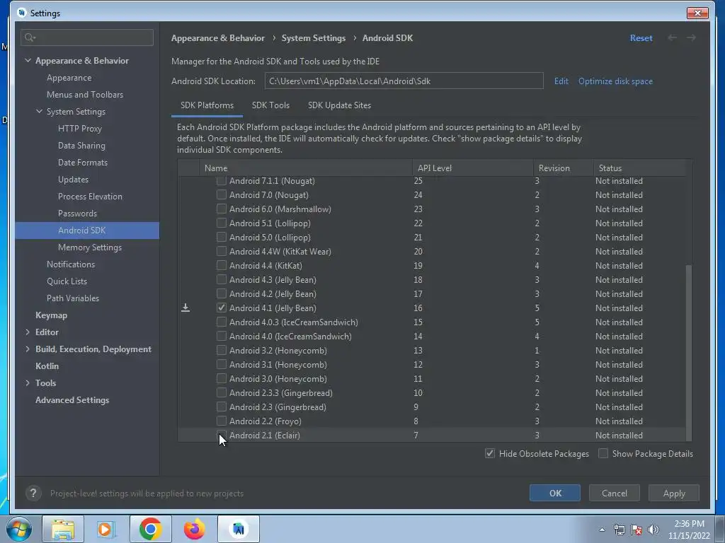Image resolution: width=725 pixels, height=543 pixels.
Task: Click the Action Center flag tray icon
Action: [x=636, y=530]
